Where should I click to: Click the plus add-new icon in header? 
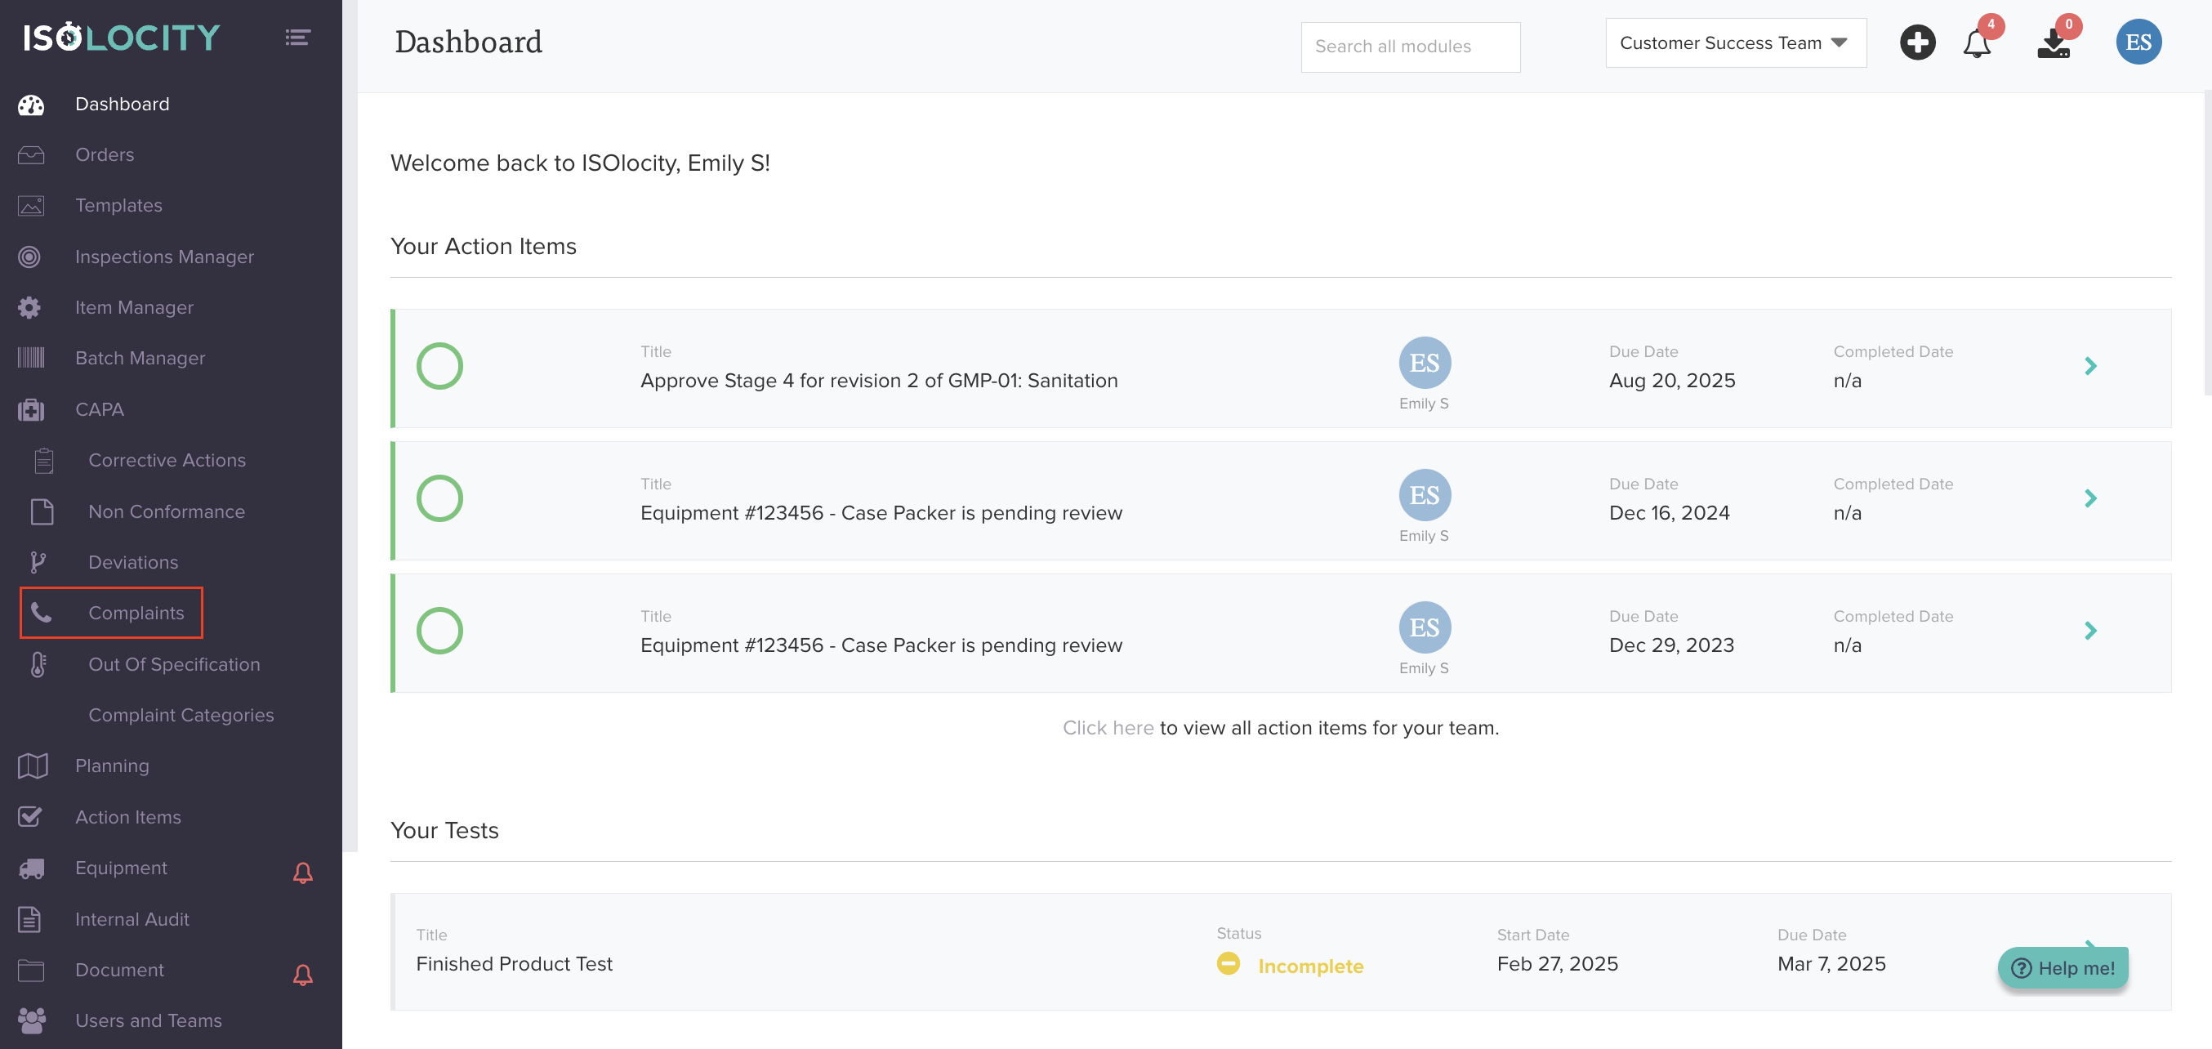click(1916, 43)
